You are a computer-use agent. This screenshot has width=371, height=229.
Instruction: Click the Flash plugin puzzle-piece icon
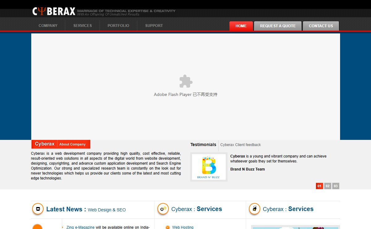pos(186,81)
